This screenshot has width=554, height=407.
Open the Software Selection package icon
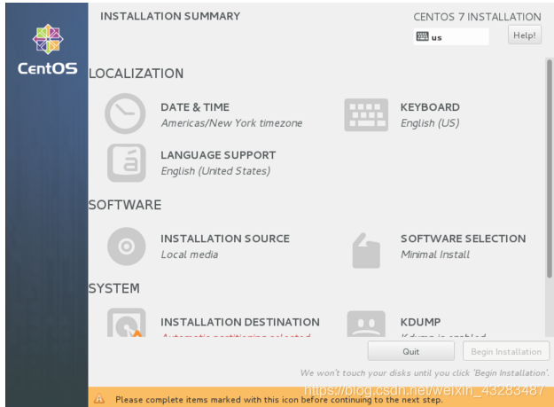366,250
